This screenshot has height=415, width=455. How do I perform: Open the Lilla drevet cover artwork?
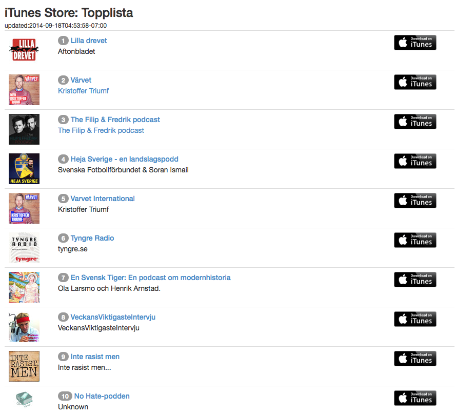point(24,50)
